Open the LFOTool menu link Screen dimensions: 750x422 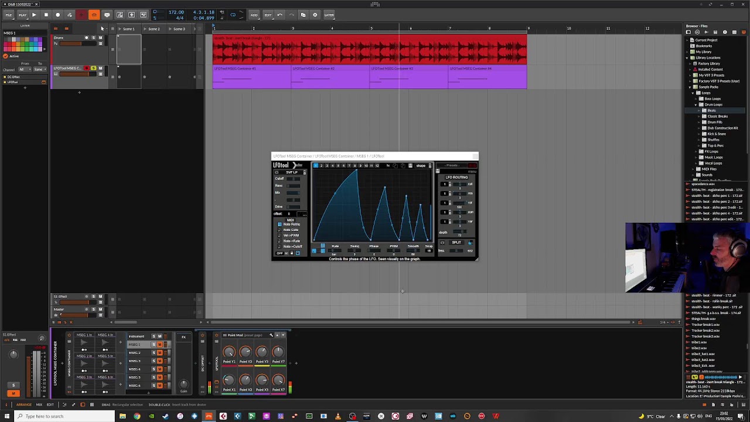pos(472,172)
